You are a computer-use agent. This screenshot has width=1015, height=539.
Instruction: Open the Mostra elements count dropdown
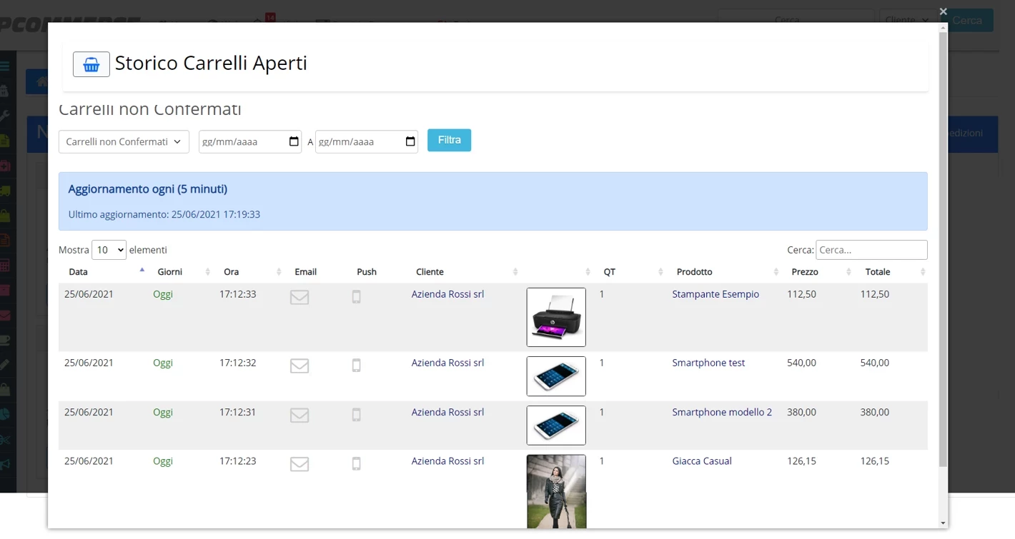pyautogui.click(x=109, y=250)
